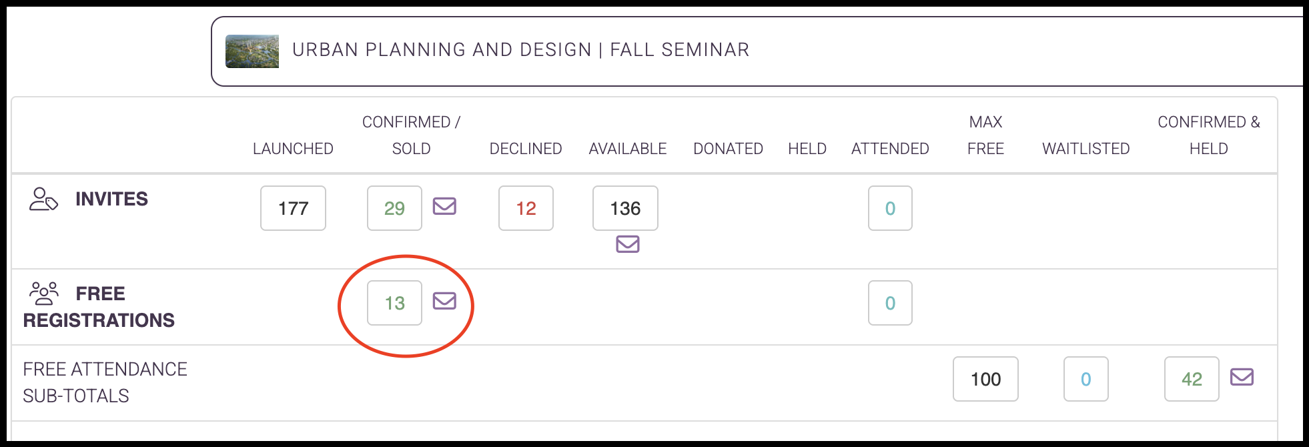Viewport: 1309px width, 447px height.
Task: Click the Free Registrations group icon
Action: (44, 294)
